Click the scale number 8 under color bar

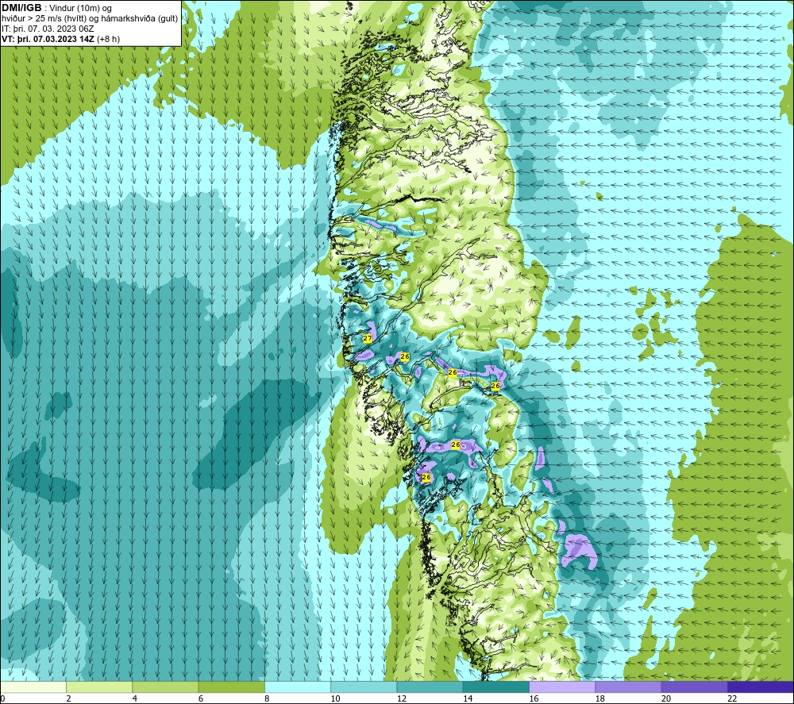267,698
